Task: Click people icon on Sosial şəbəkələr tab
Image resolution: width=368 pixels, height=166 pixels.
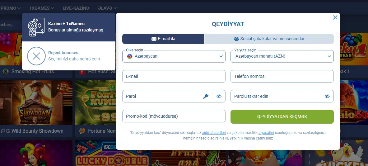Action: click(236, 39)
